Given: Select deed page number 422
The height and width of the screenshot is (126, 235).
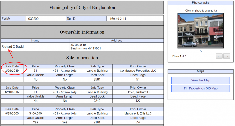Looking at the screenshot, I should coord(138,101).
